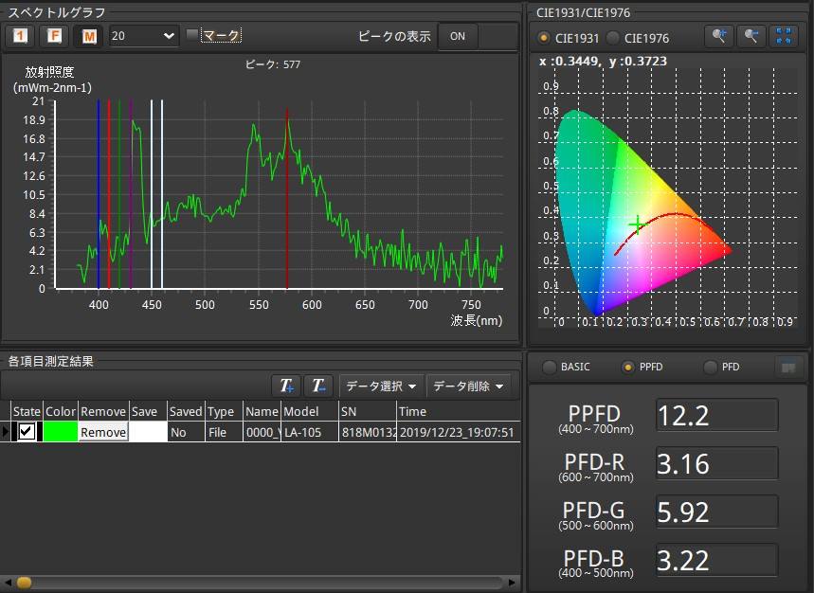Image resolution: width=814 pixels, height=593 pixels.
Task: Click the orange "F" spectrum mode icon
Action: [x=55, y=36]
